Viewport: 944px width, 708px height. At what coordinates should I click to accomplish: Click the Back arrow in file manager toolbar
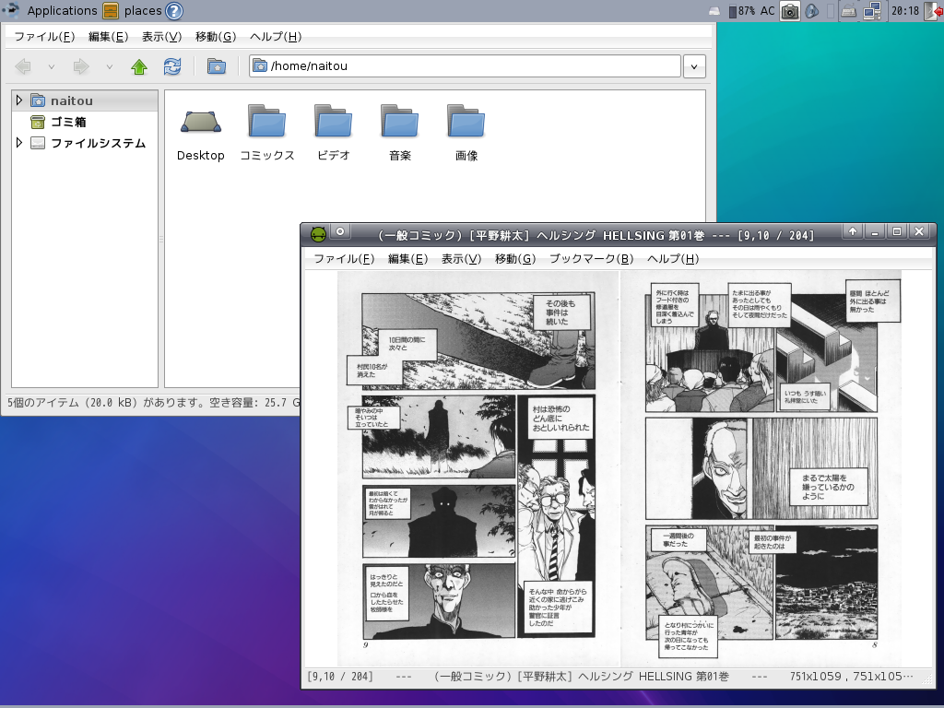tap(23, 66)
